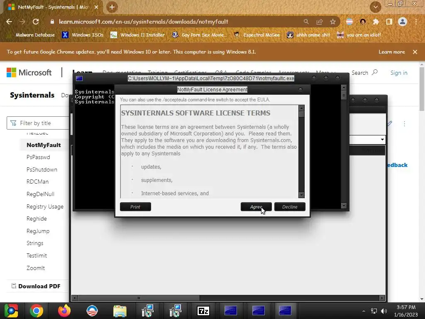The image size is (425, 319).
Task: Print the license agreement
Action: pyautogui.click(x=135, y=207)
